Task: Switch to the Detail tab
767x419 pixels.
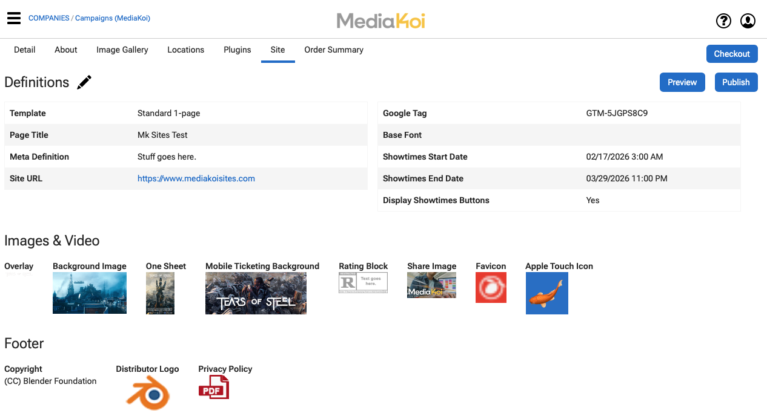Action: 25,50
